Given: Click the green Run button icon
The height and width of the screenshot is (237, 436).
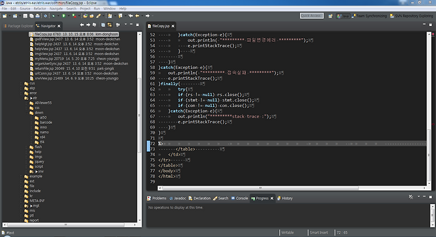Looking at the screenshot, I should (x=64, y=16).
